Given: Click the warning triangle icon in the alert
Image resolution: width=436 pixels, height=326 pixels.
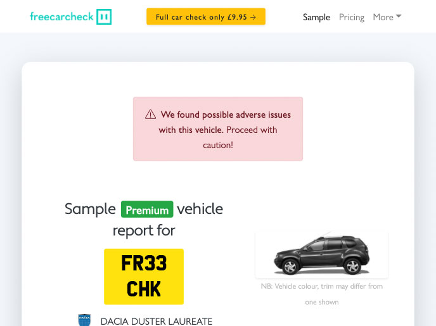Looking at the screenshot, I should (x=150, y=115).
